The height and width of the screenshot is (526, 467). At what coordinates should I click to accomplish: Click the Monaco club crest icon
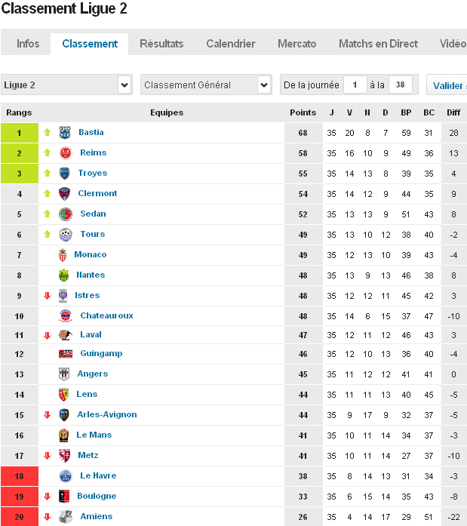[x=63, y=255]
